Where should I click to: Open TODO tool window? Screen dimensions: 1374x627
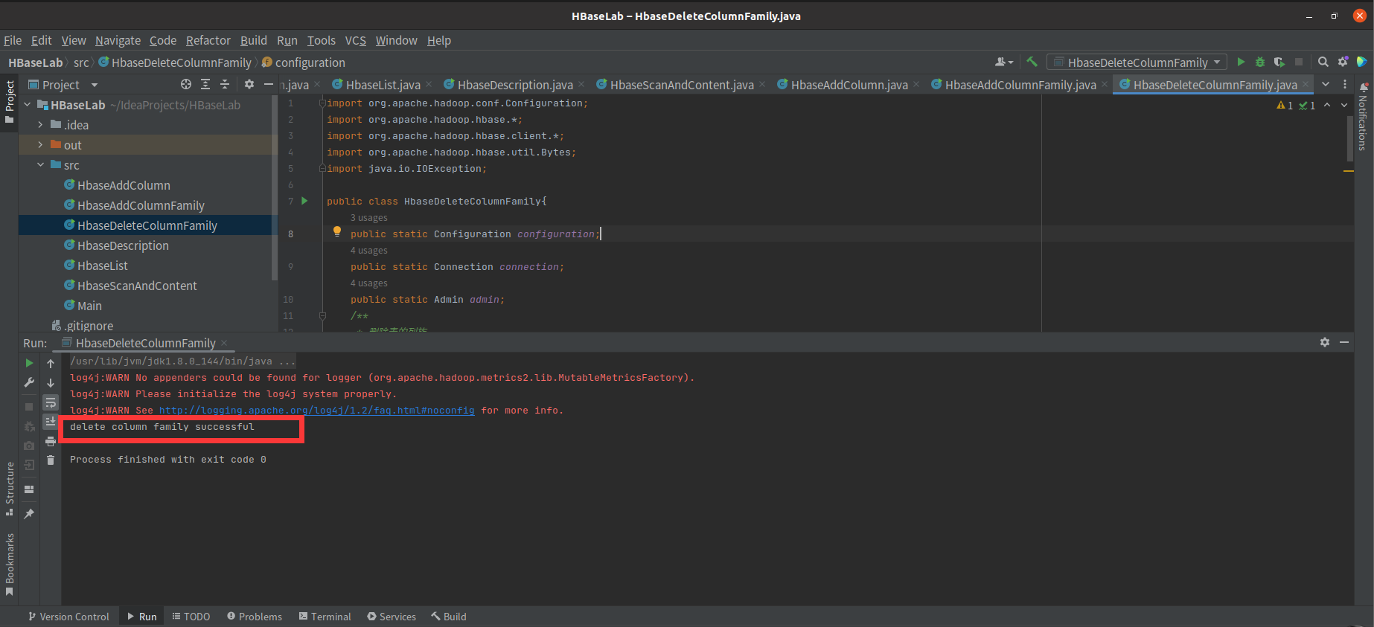[191, 617]
